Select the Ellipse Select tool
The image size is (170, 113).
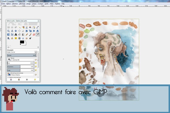pyautogui.click(x=12, y=27)
